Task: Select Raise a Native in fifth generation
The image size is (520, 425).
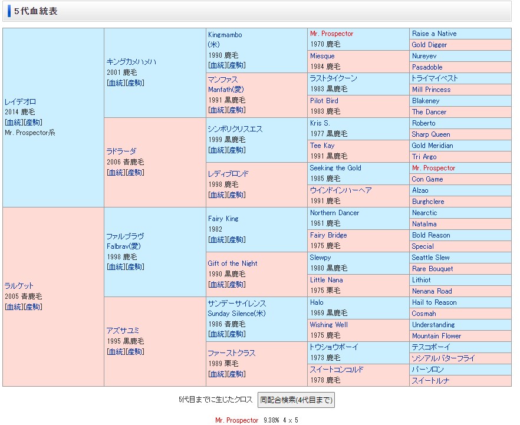Action: [x=434, y=34]
